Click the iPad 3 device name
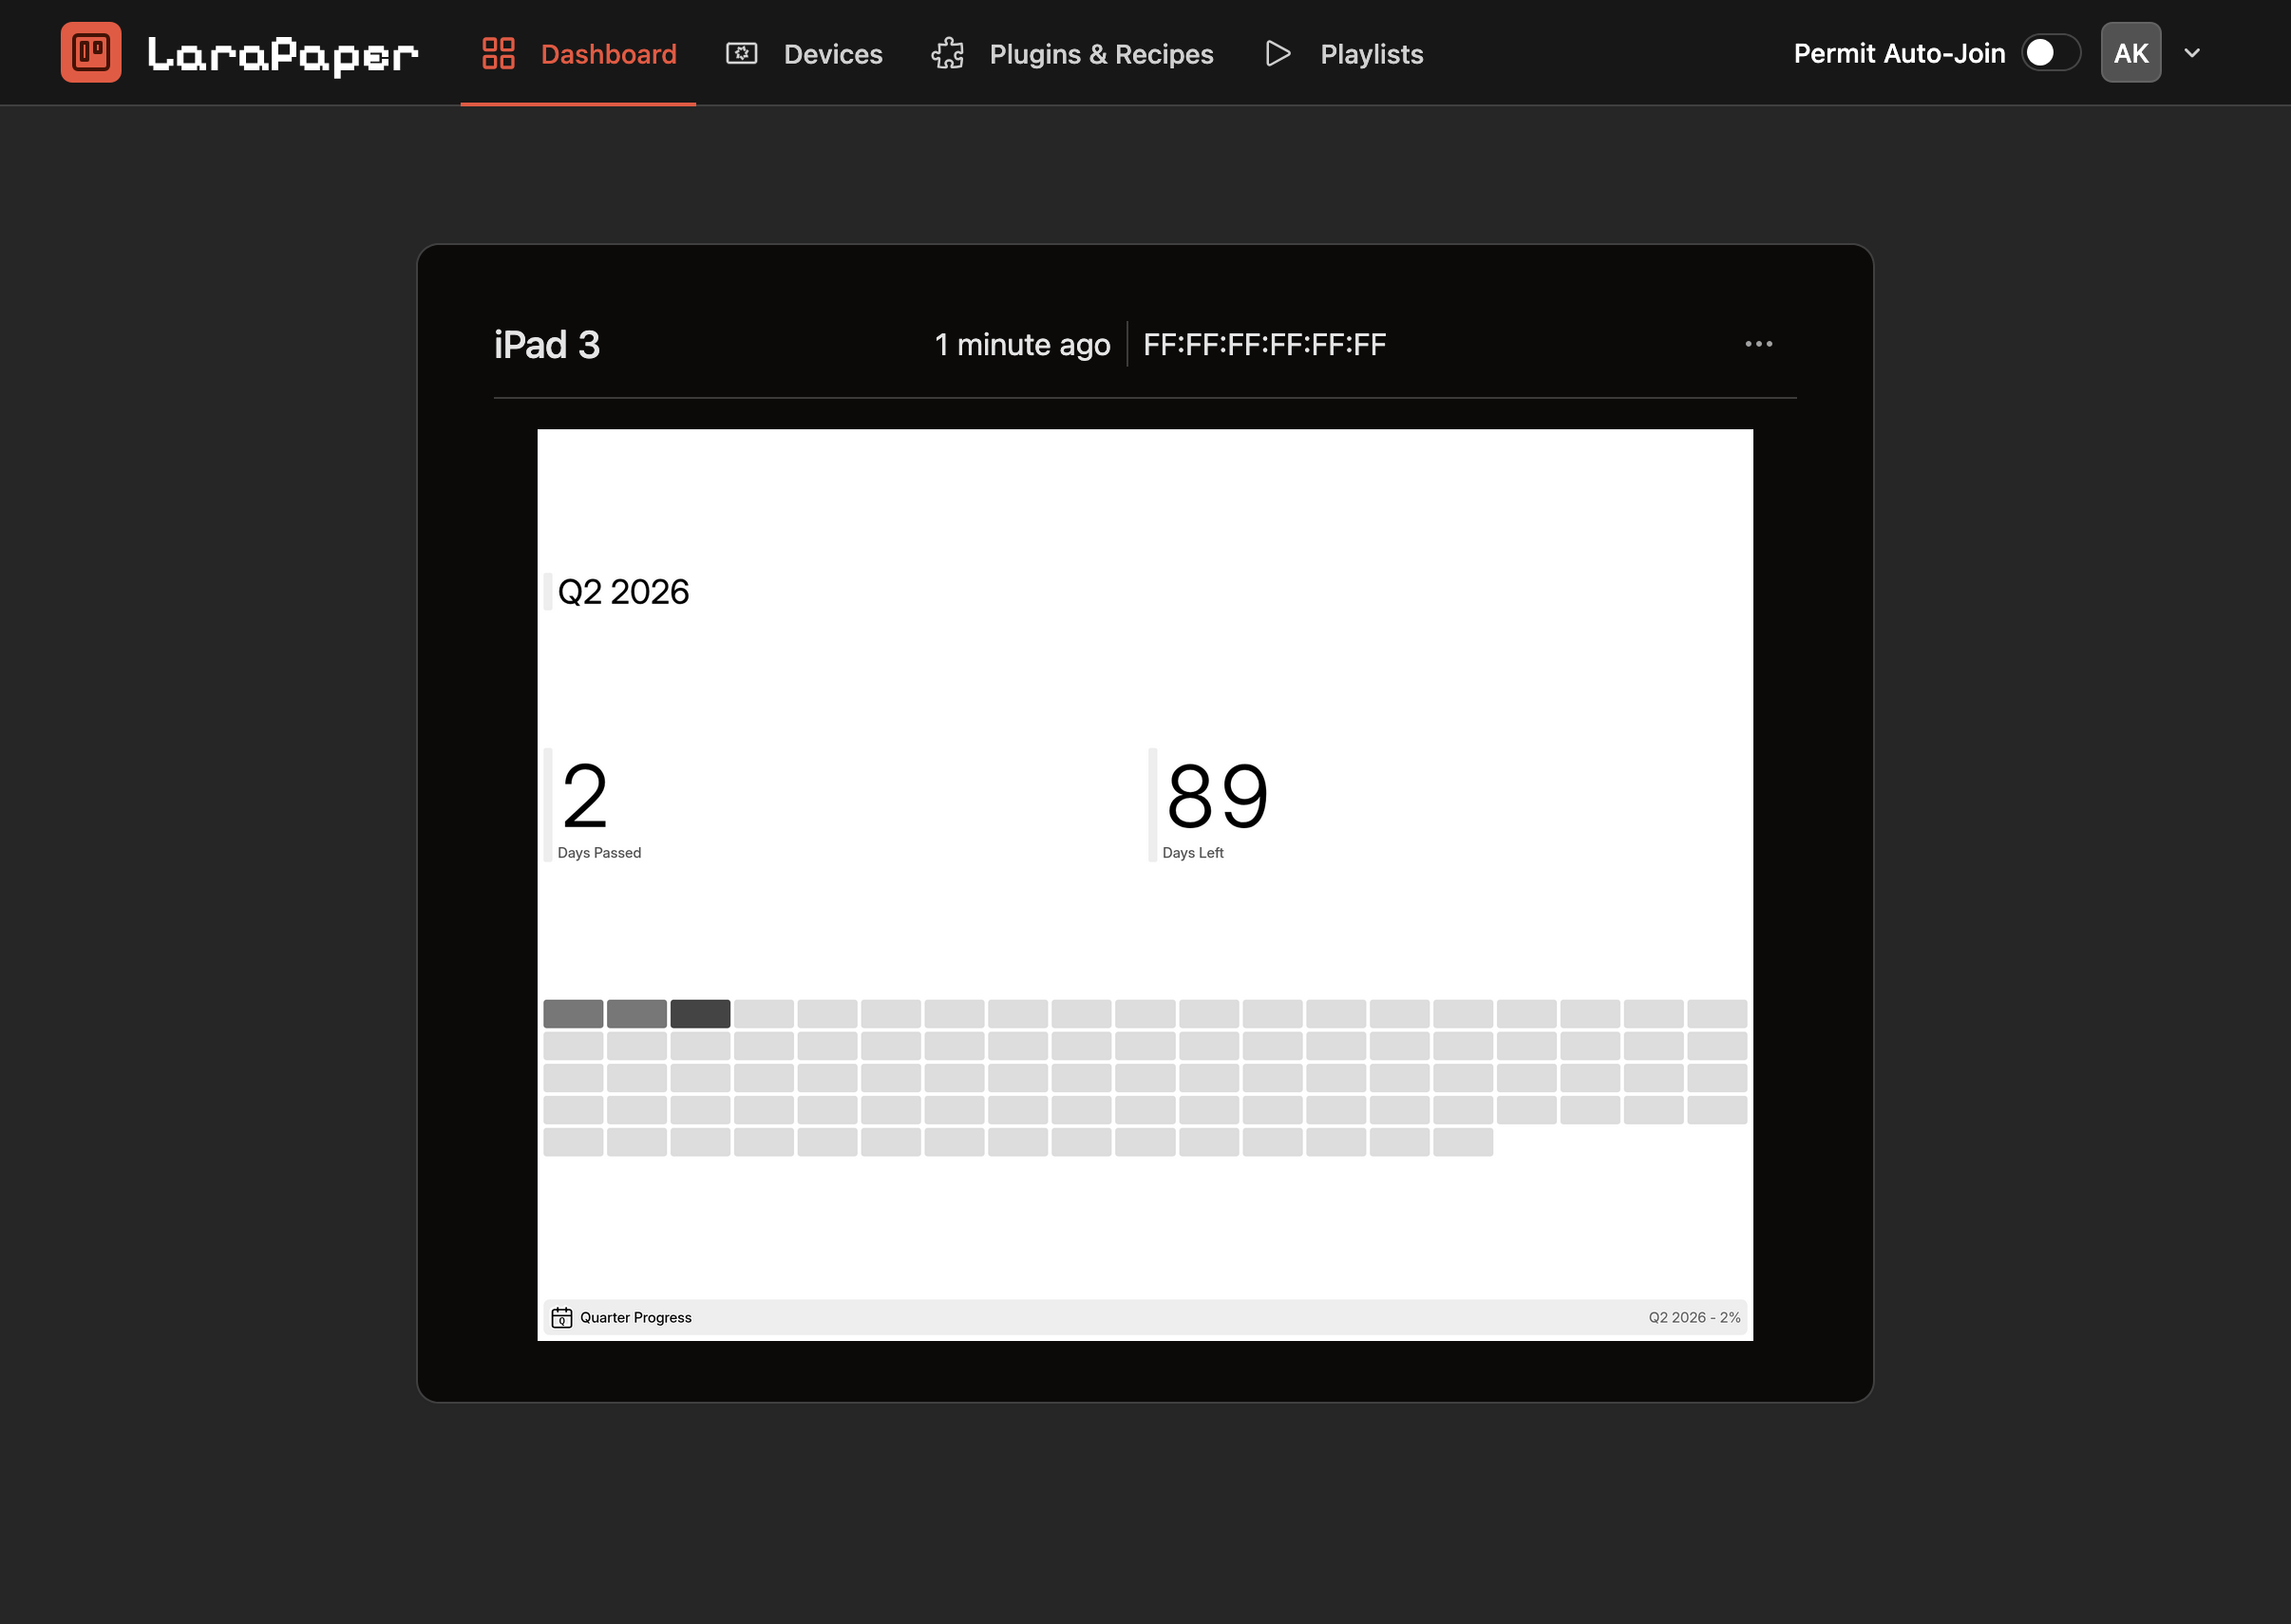The height and width of the screenshot is (1624, 2291). [x=546, y=344]
